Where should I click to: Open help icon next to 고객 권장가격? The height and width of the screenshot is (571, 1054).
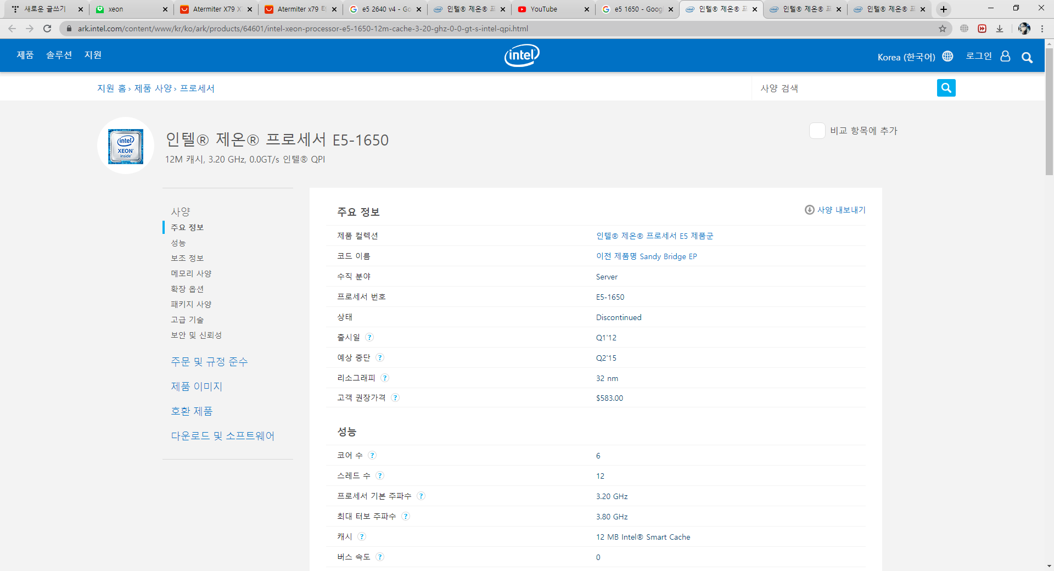395,398
